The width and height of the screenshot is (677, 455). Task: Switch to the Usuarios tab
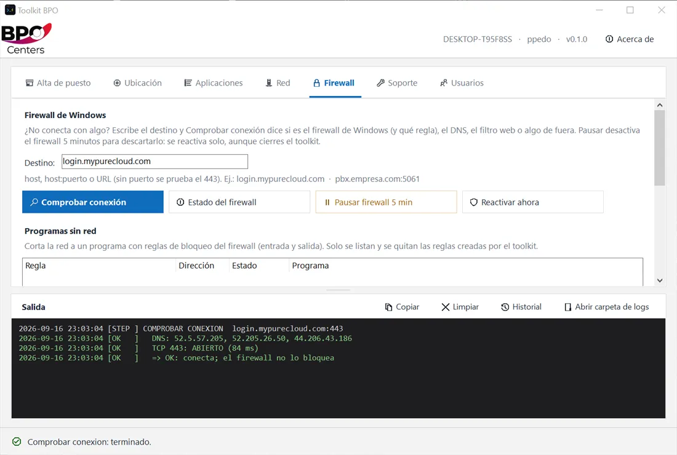[x=462, y=83]
